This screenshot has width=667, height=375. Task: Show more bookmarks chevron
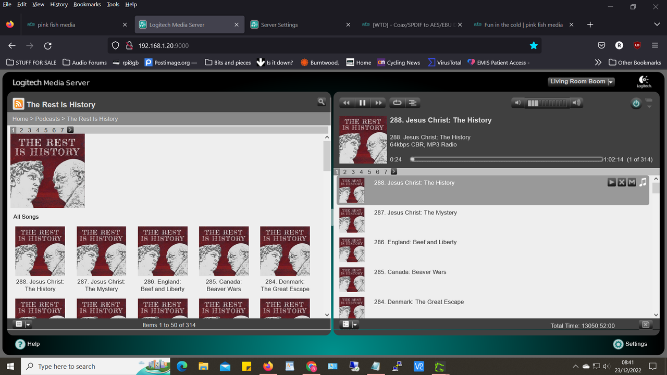click(x=598, y=63)
